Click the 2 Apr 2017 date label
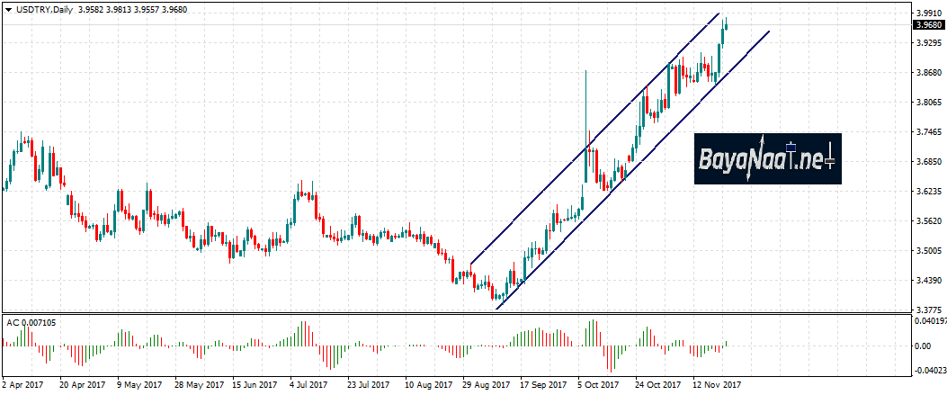 tap(24, 382)
